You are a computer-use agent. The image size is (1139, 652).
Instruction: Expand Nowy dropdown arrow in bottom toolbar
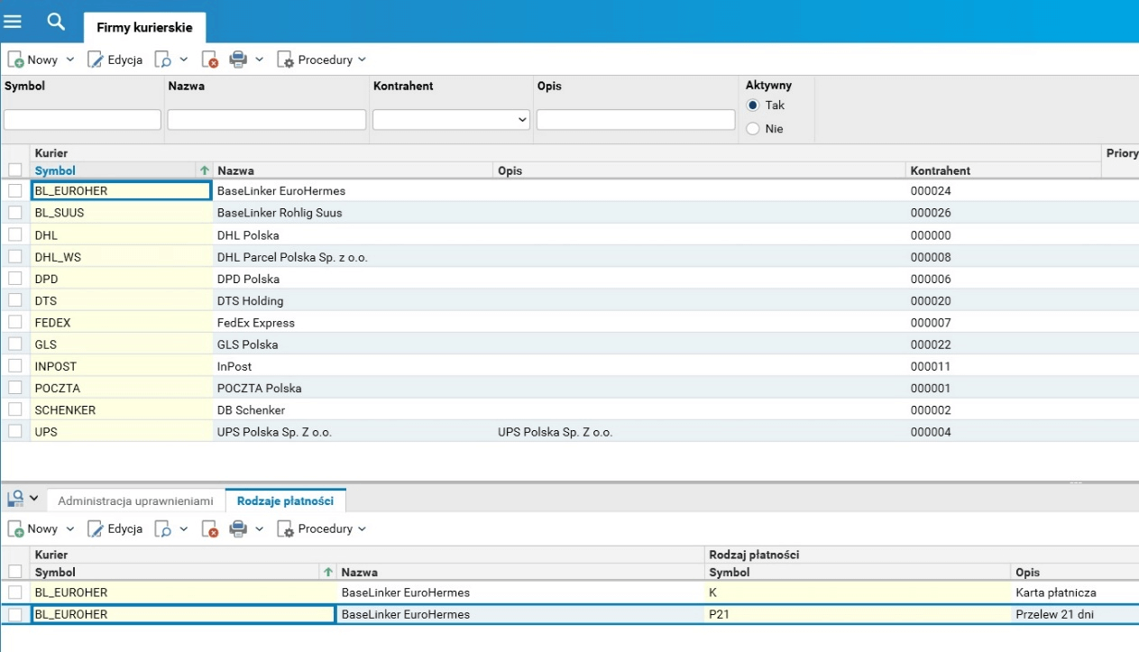(x=70, y=528)
